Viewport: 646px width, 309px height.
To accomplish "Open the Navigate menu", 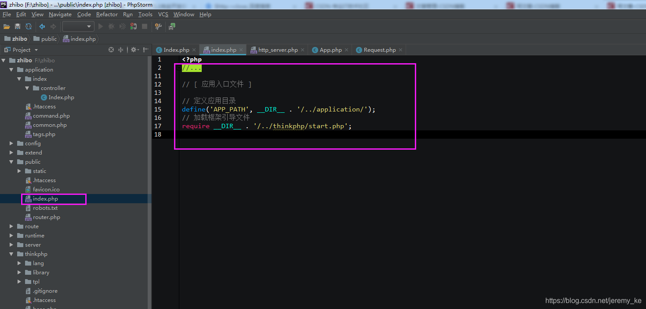I will click(x=60, y=14).
